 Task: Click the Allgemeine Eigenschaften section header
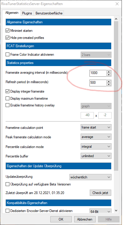point(59,22)
